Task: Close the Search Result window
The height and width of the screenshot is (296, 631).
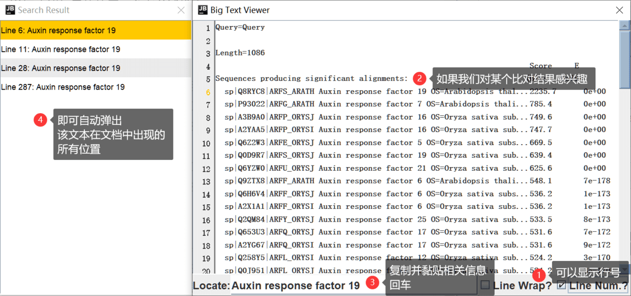Action: 181,10
